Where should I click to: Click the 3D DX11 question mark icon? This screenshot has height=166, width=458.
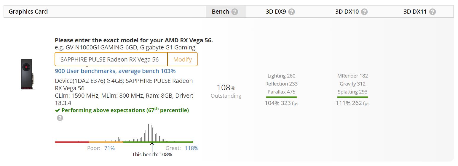[x=433, y=12]
